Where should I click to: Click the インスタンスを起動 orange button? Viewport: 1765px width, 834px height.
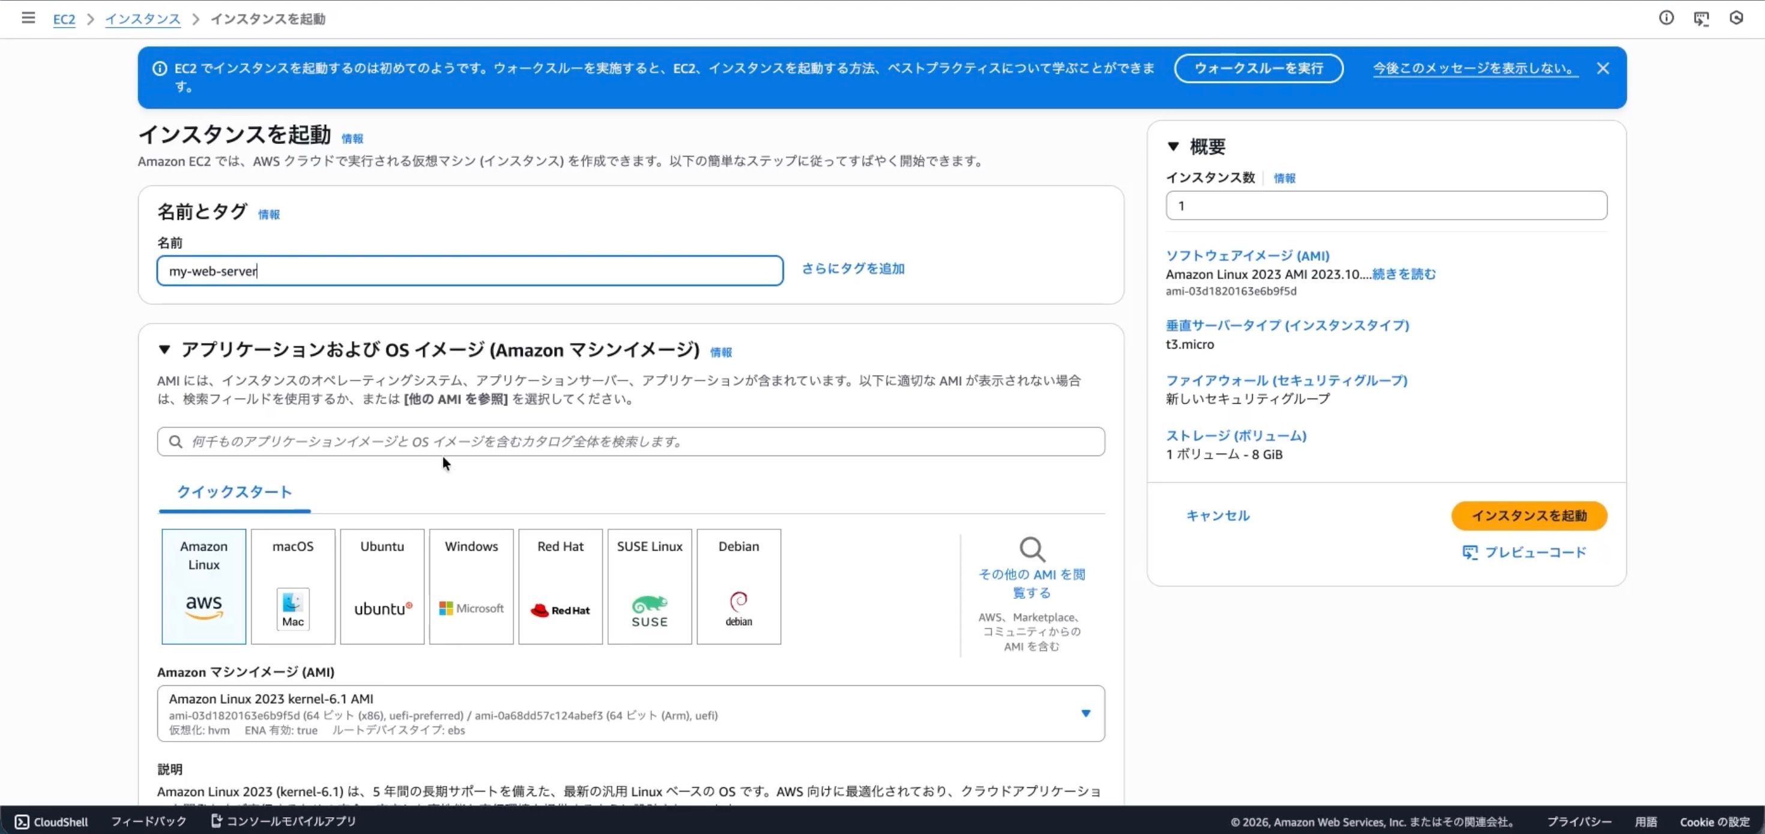[x=1528, y=515]
